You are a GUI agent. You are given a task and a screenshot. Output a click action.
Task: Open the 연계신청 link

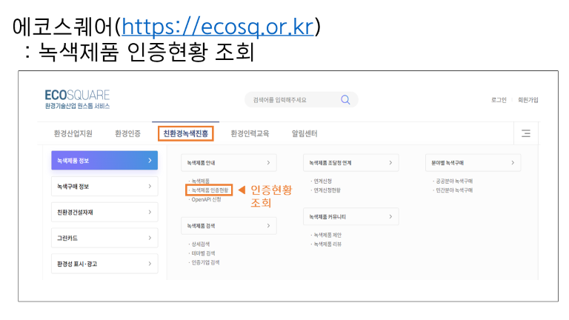pos(322,181)
